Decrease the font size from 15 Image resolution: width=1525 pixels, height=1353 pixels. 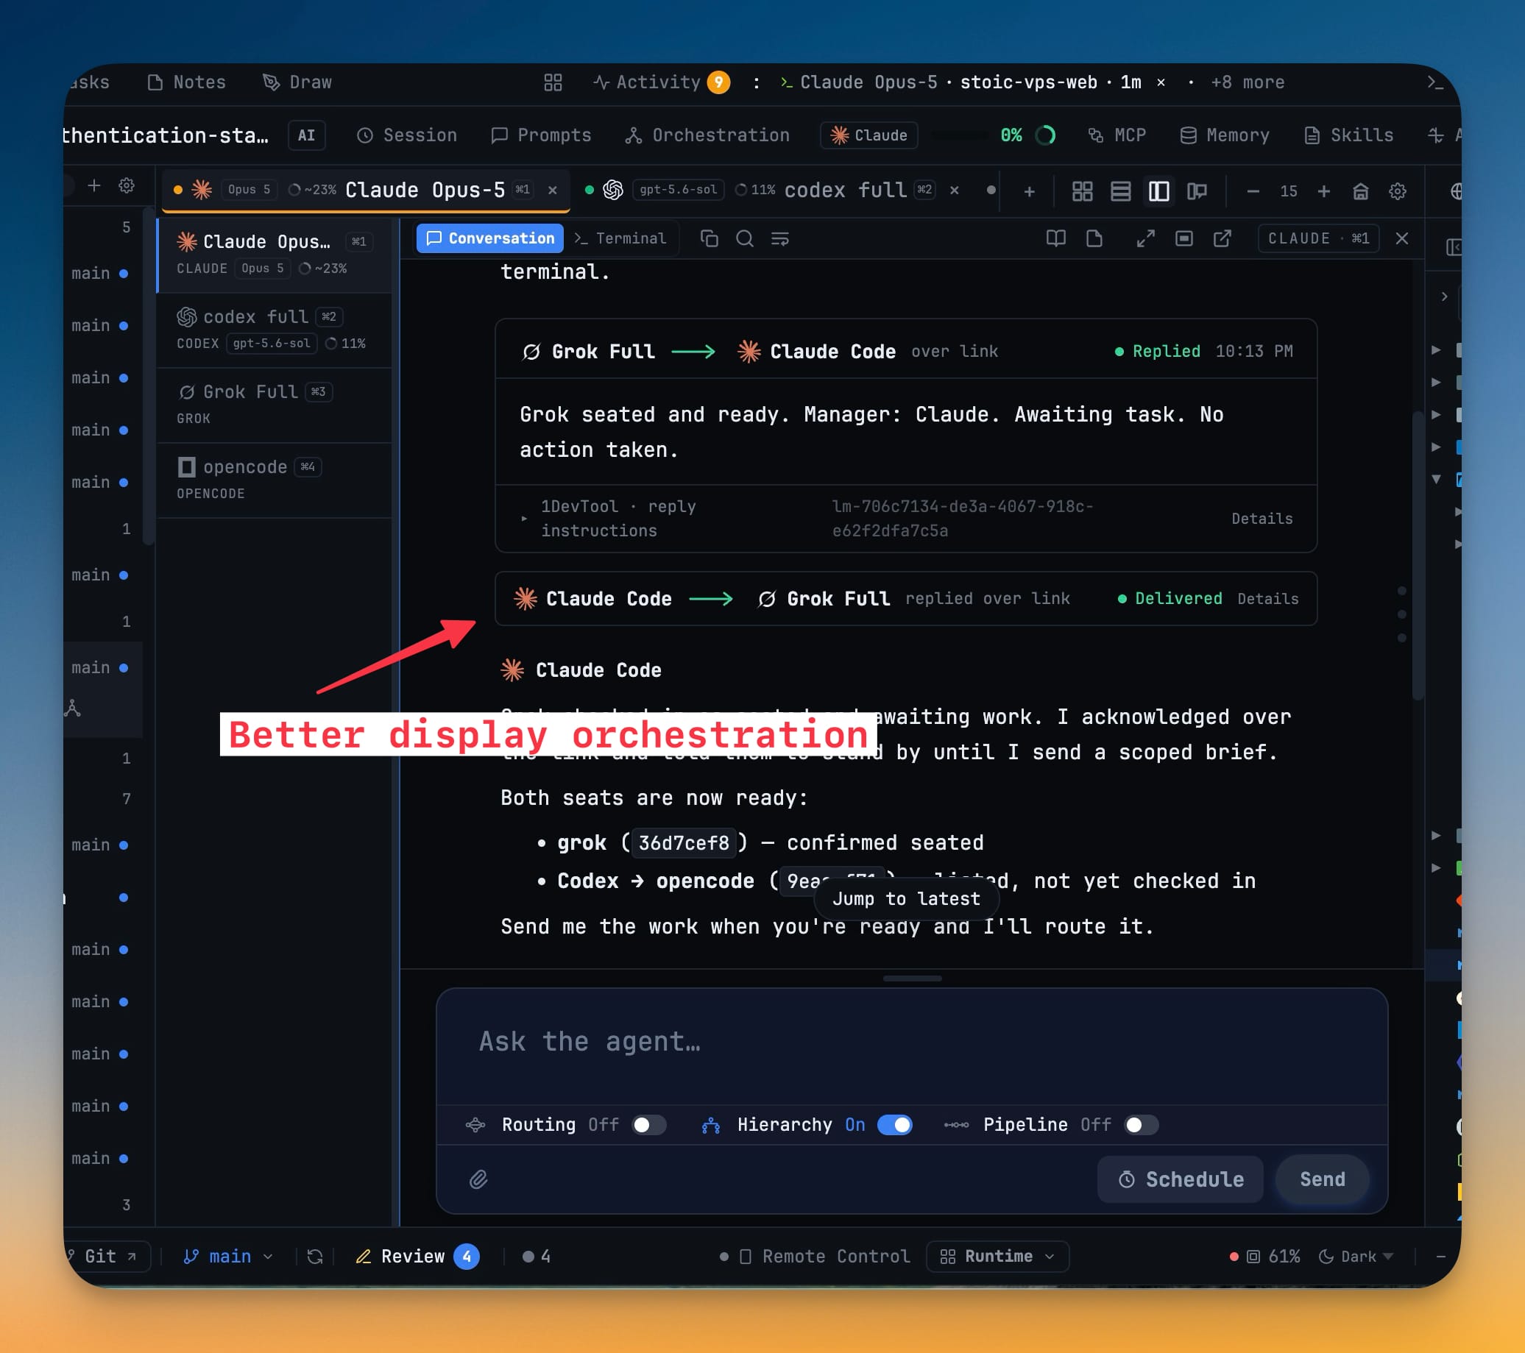(1253, 192)
